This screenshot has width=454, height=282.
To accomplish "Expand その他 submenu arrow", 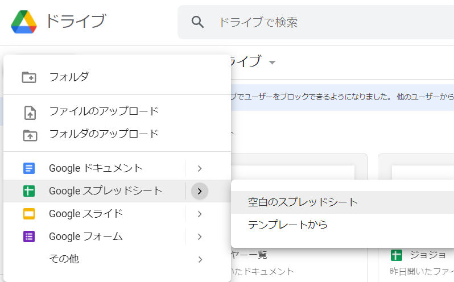I will (x=200, y=259).
